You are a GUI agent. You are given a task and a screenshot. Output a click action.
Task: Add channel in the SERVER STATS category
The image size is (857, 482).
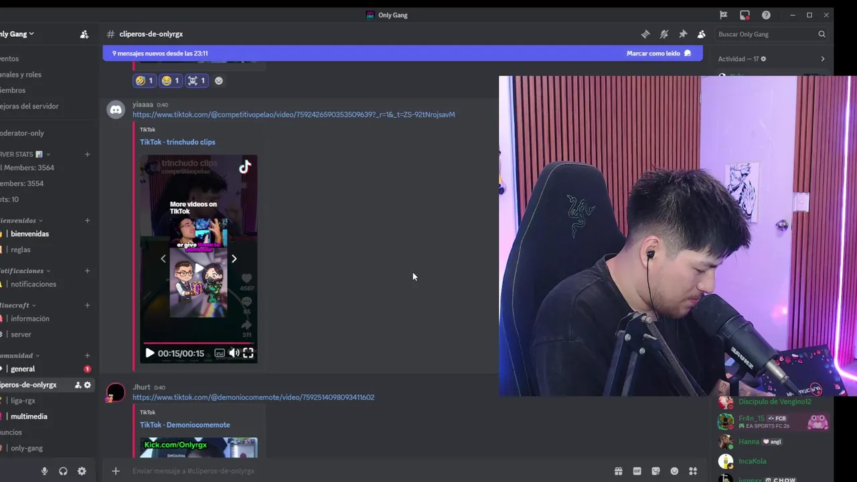pos(87,154)
